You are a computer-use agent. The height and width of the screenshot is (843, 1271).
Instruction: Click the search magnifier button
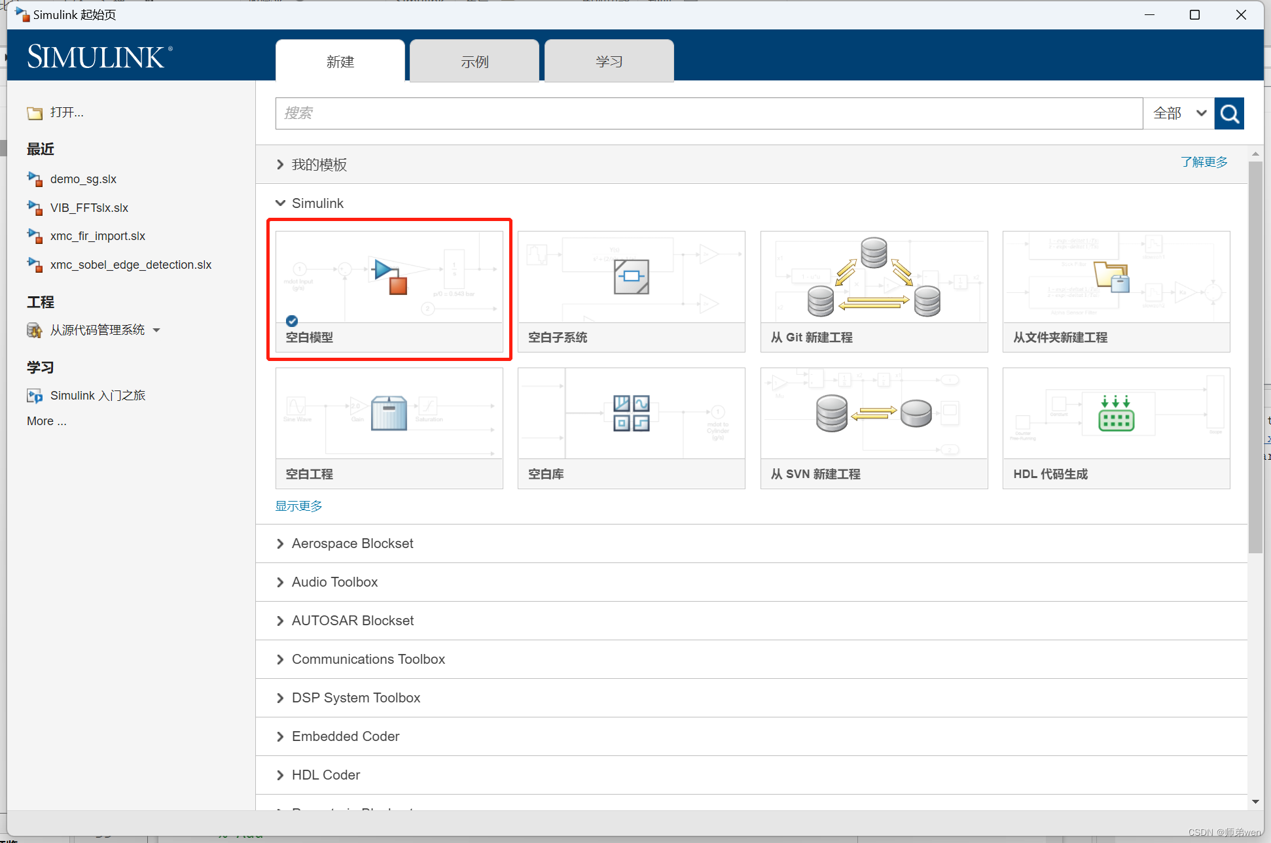coord(1229,114)
